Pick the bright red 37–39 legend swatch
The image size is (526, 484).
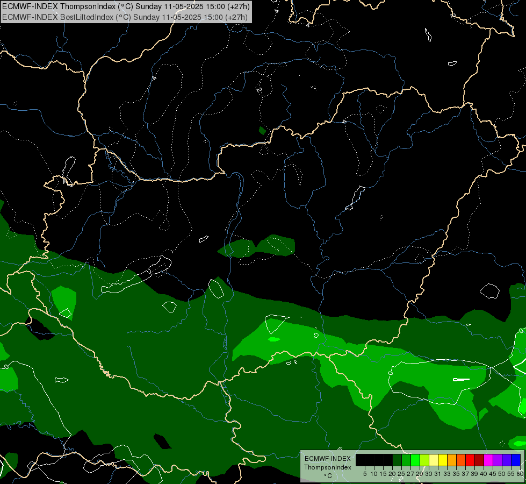tap(470, 460)
